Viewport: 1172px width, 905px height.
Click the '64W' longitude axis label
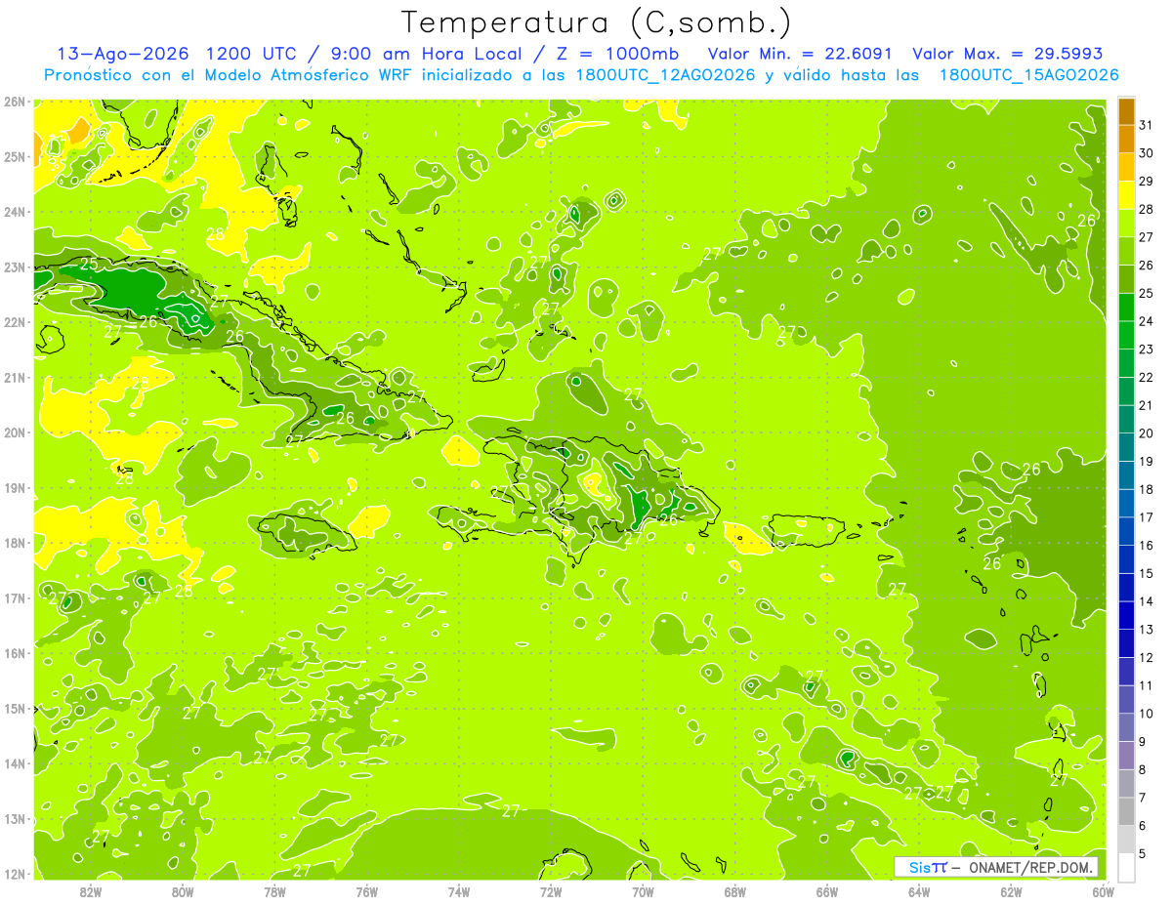919,891
